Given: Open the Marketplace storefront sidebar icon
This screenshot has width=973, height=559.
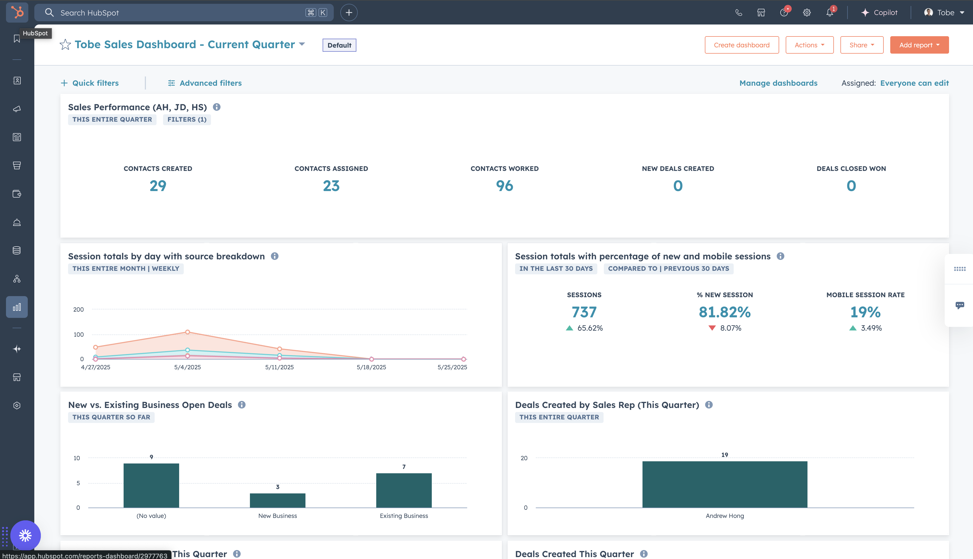Looking at the screenshot, I should 17,377.
